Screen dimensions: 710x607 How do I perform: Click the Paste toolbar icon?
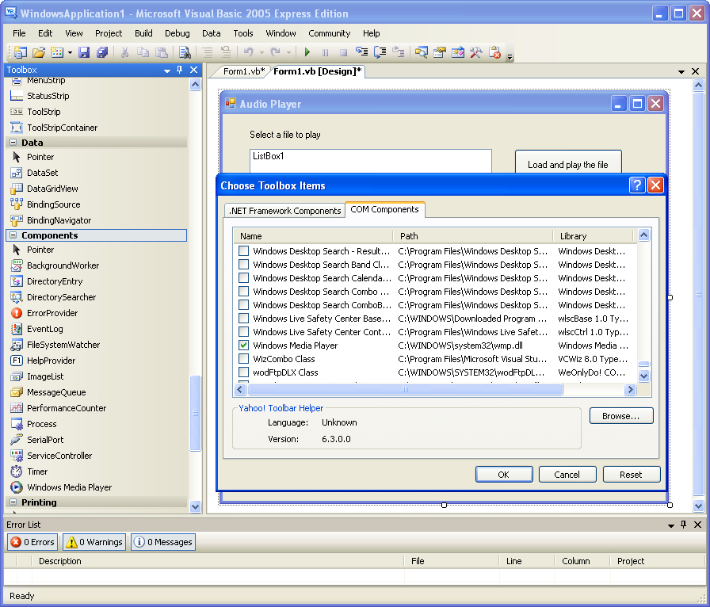coord(162,52)
